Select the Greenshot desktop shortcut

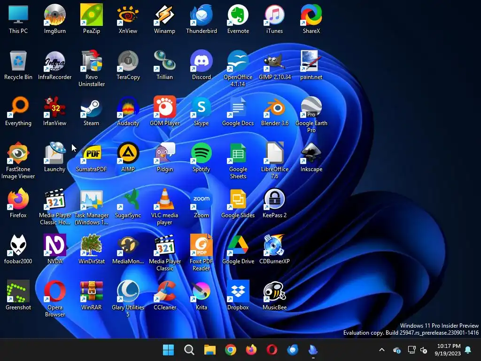click(18, 291)
